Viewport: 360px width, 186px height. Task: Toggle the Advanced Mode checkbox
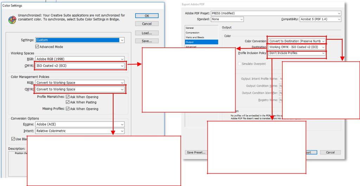click(x=37, y=47)
